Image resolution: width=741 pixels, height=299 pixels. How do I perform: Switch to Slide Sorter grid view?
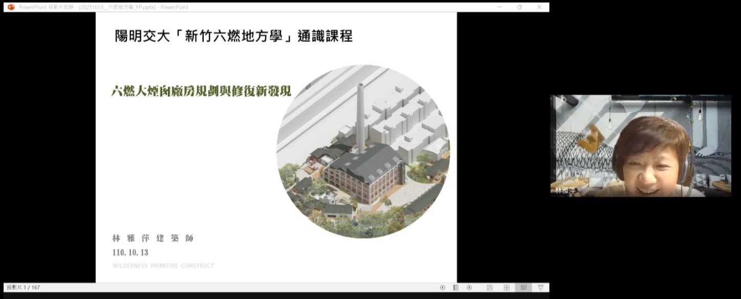[x=507, y=288]
